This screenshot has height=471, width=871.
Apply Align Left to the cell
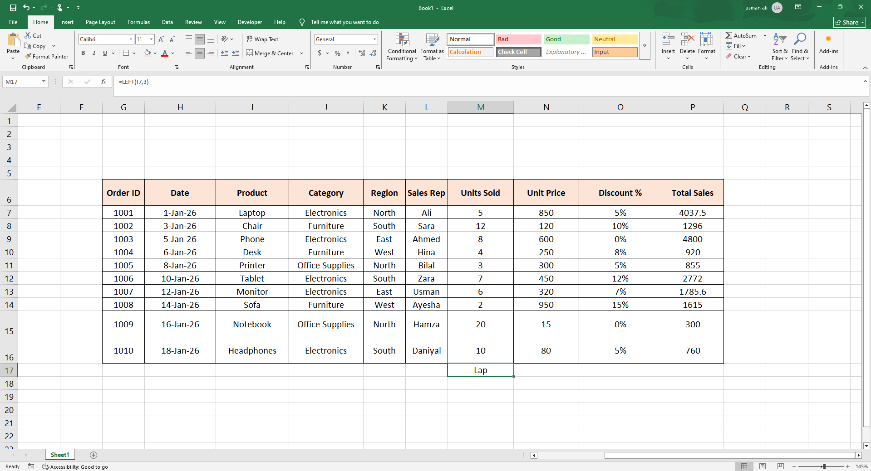coord(189,53)
